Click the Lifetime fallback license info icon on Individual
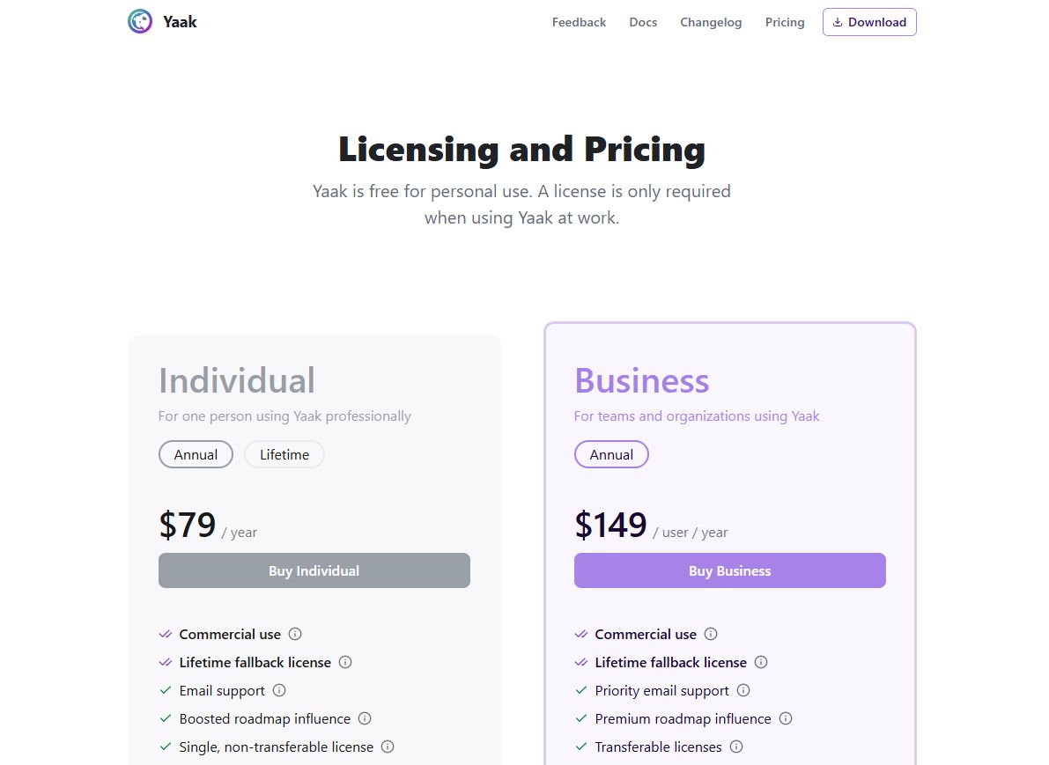This screenshot has width=1049, height=765. tap(345, 662)
